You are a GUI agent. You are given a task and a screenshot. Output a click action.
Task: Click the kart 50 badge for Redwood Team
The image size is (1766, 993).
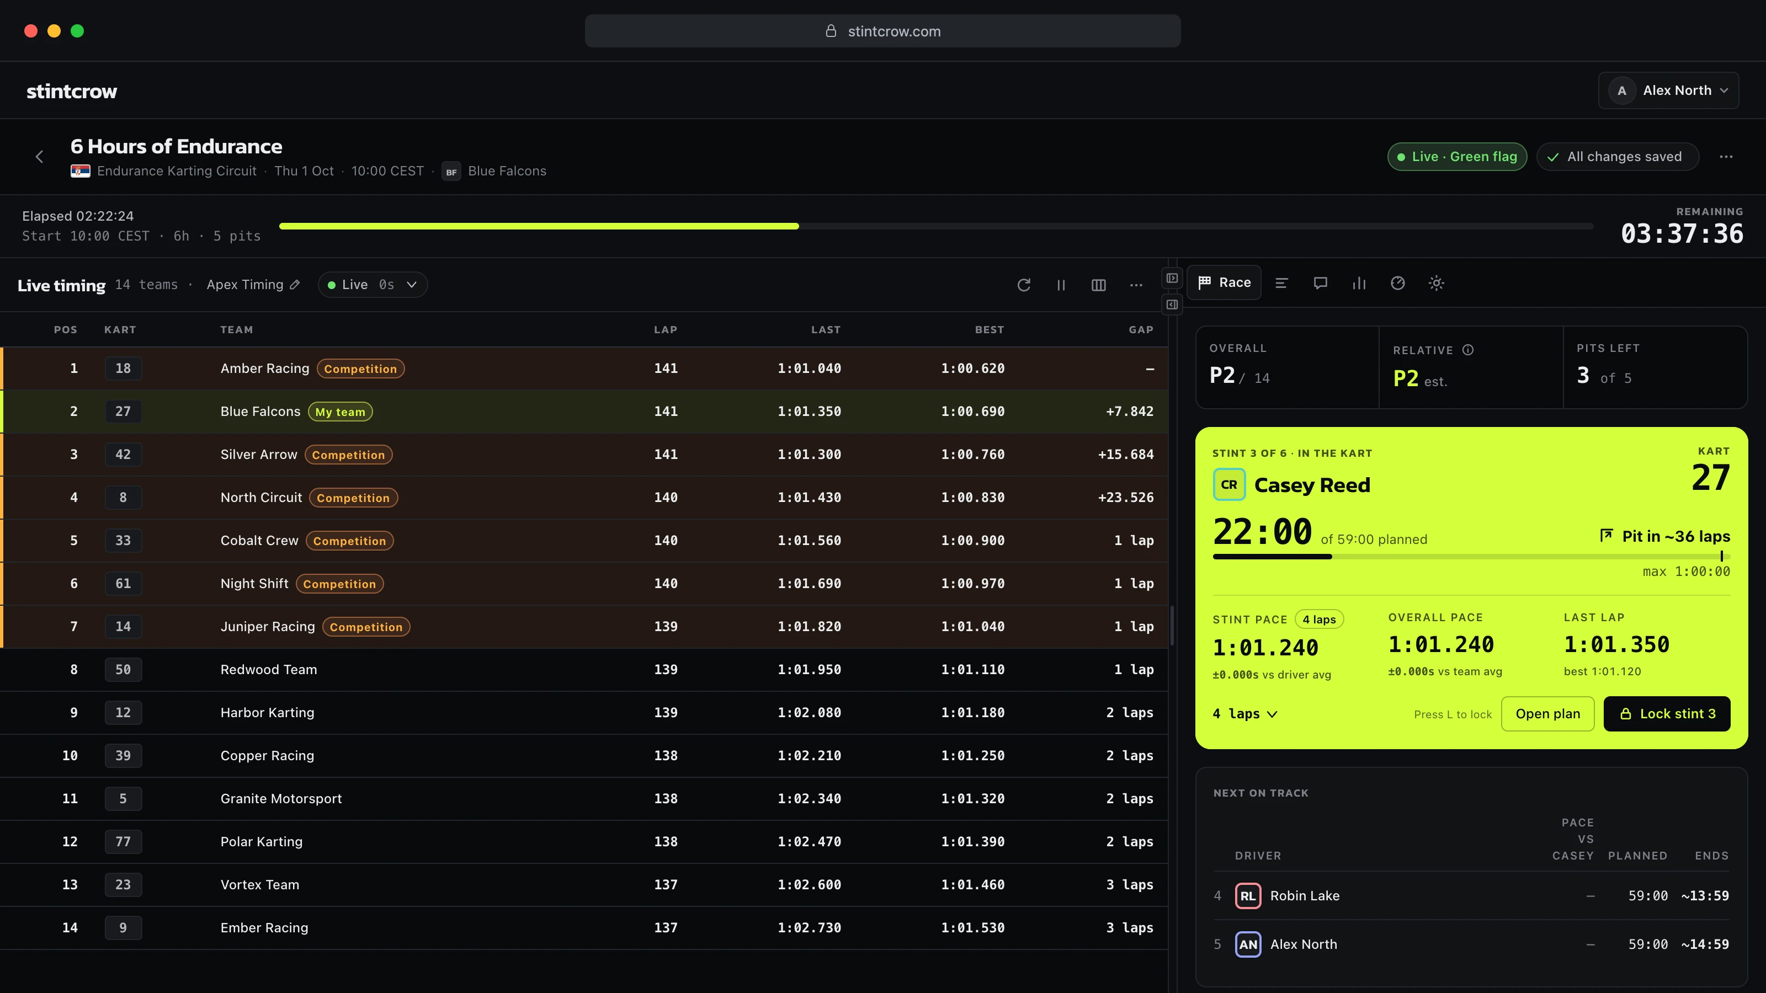click(123, 670)
